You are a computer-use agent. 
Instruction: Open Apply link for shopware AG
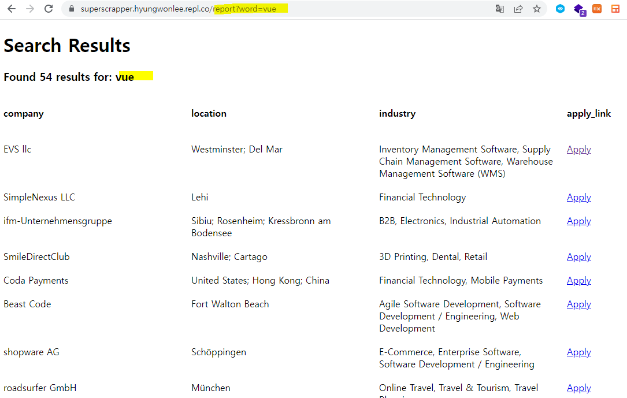pyautogui.click(x=578, y=352)
